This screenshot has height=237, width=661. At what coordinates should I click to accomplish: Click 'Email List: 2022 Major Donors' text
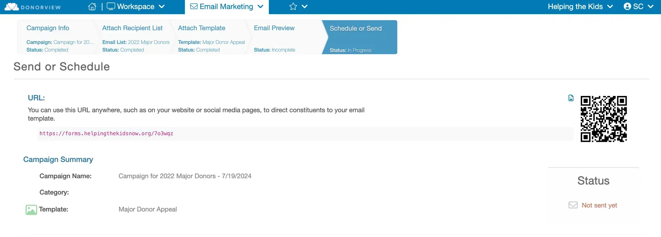[x=136, y=42]
